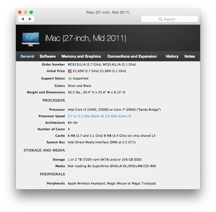The image size is (216, 212).
Task: Open the Notes tab
Action: tap(190, 56)
